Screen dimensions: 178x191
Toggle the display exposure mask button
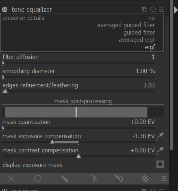[x=160, y=164]
